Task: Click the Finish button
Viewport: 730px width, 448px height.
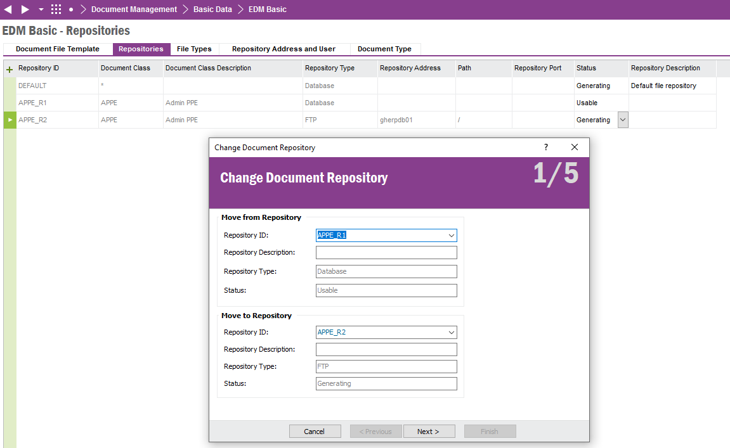Action: [x=490, y=432]
